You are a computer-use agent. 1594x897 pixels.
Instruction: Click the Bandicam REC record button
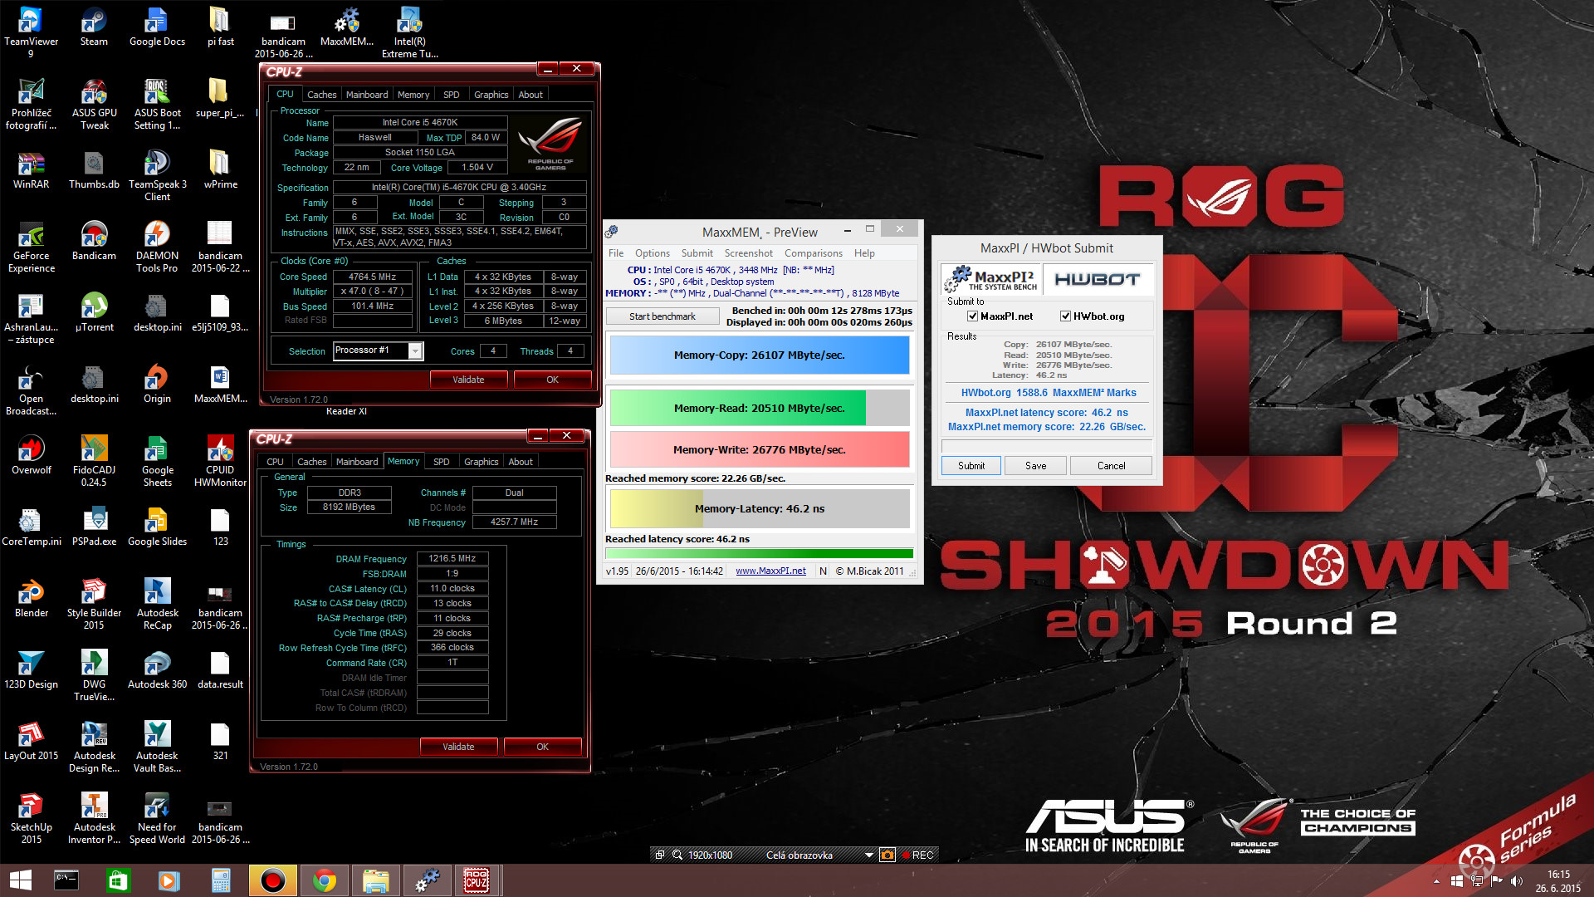[917, 855]
